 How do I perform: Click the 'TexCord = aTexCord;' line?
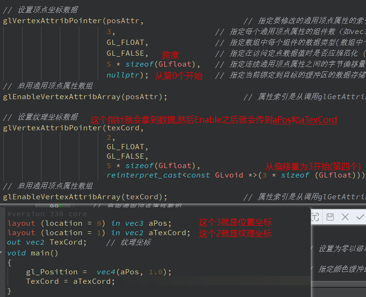pyautogui.click(x=70, y=281)
